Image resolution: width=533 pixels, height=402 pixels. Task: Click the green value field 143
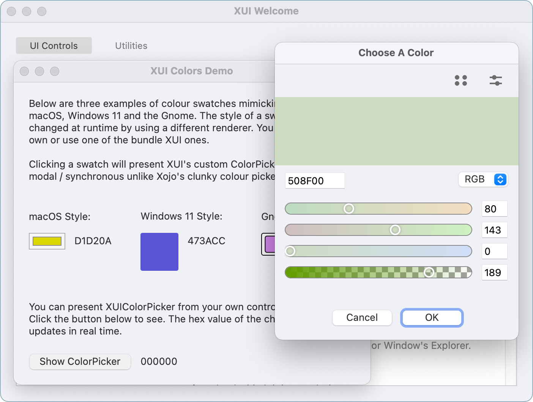[494, 230]
